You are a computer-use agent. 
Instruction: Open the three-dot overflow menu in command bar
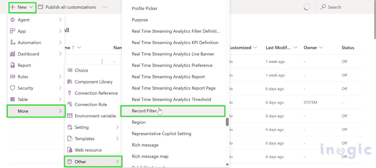105,7
